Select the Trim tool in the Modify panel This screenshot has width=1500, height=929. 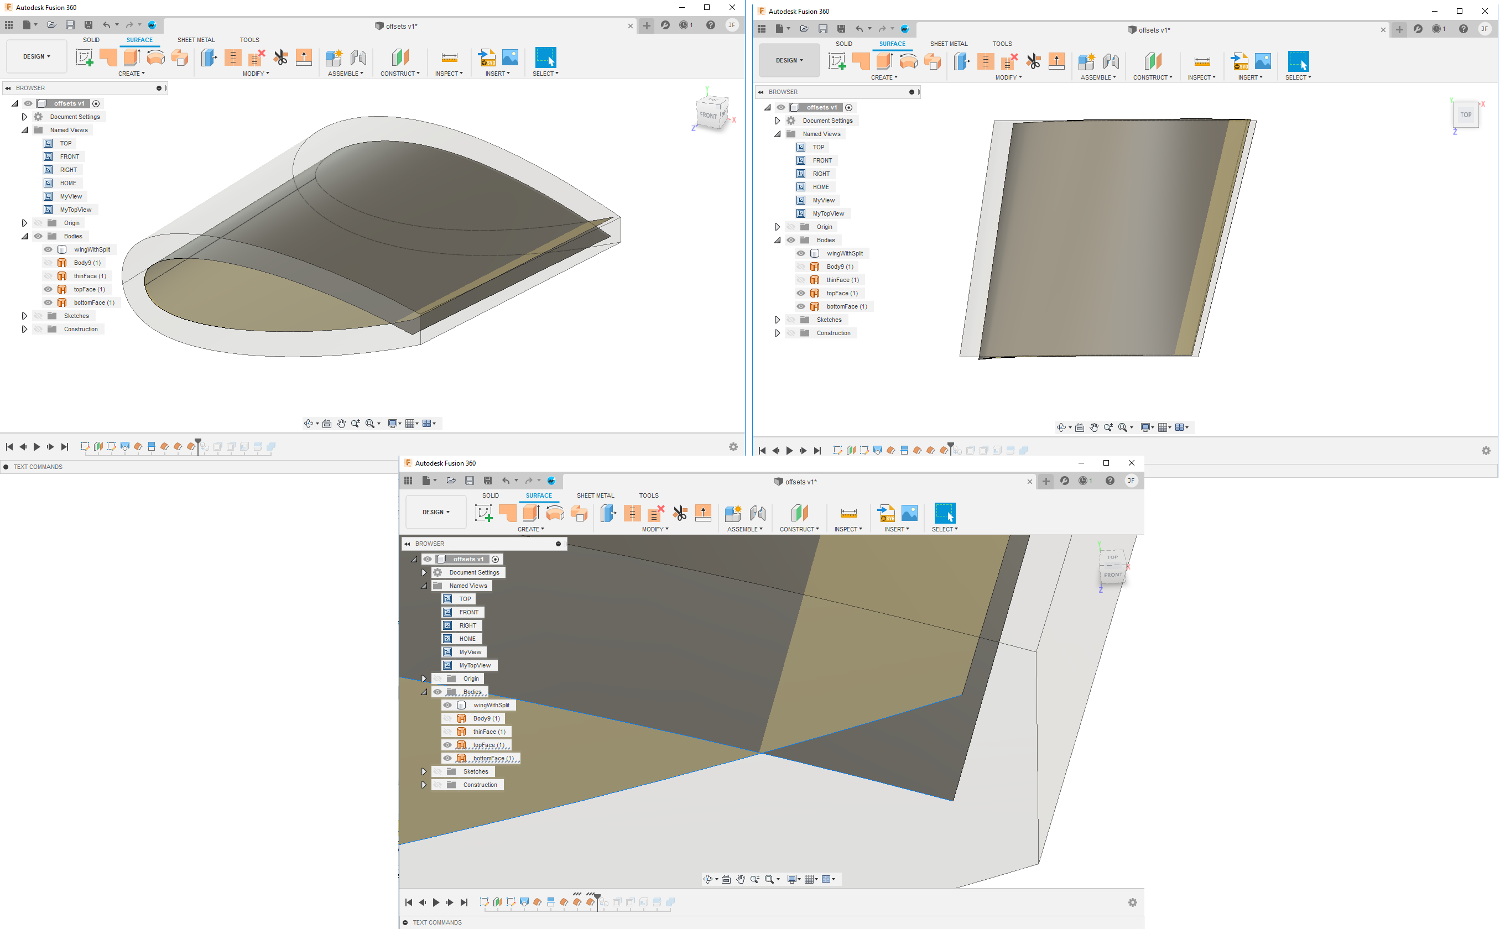click(x=280, y=57)
